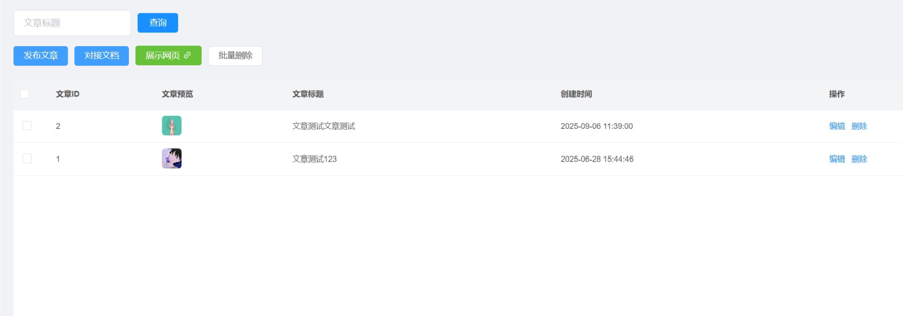The width and height of the screenshot is (903, 316).
Task: Open the 展示网页 green button
Action: [x=168, y=55]
